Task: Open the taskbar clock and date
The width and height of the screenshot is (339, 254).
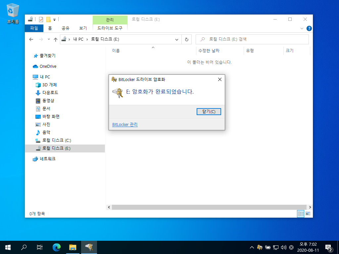Action: (x=308, y=247)
